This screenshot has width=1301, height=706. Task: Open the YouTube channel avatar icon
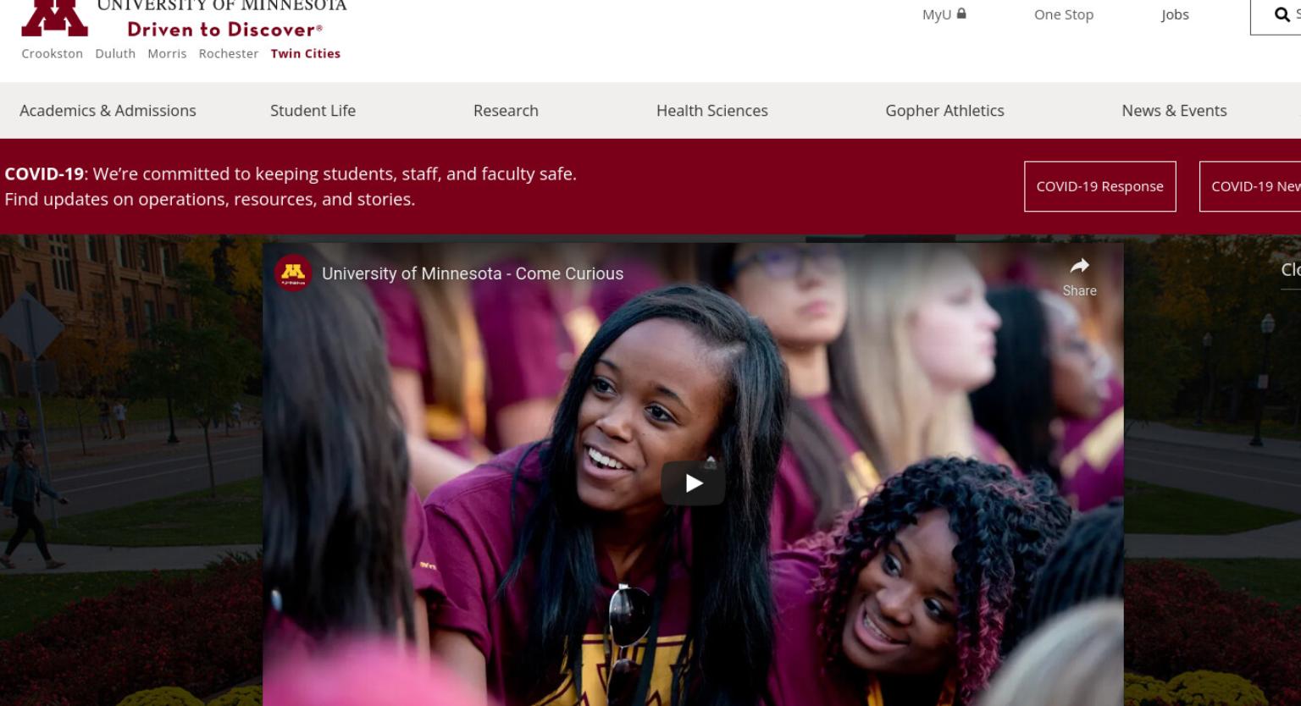click(x=292, y=273)
